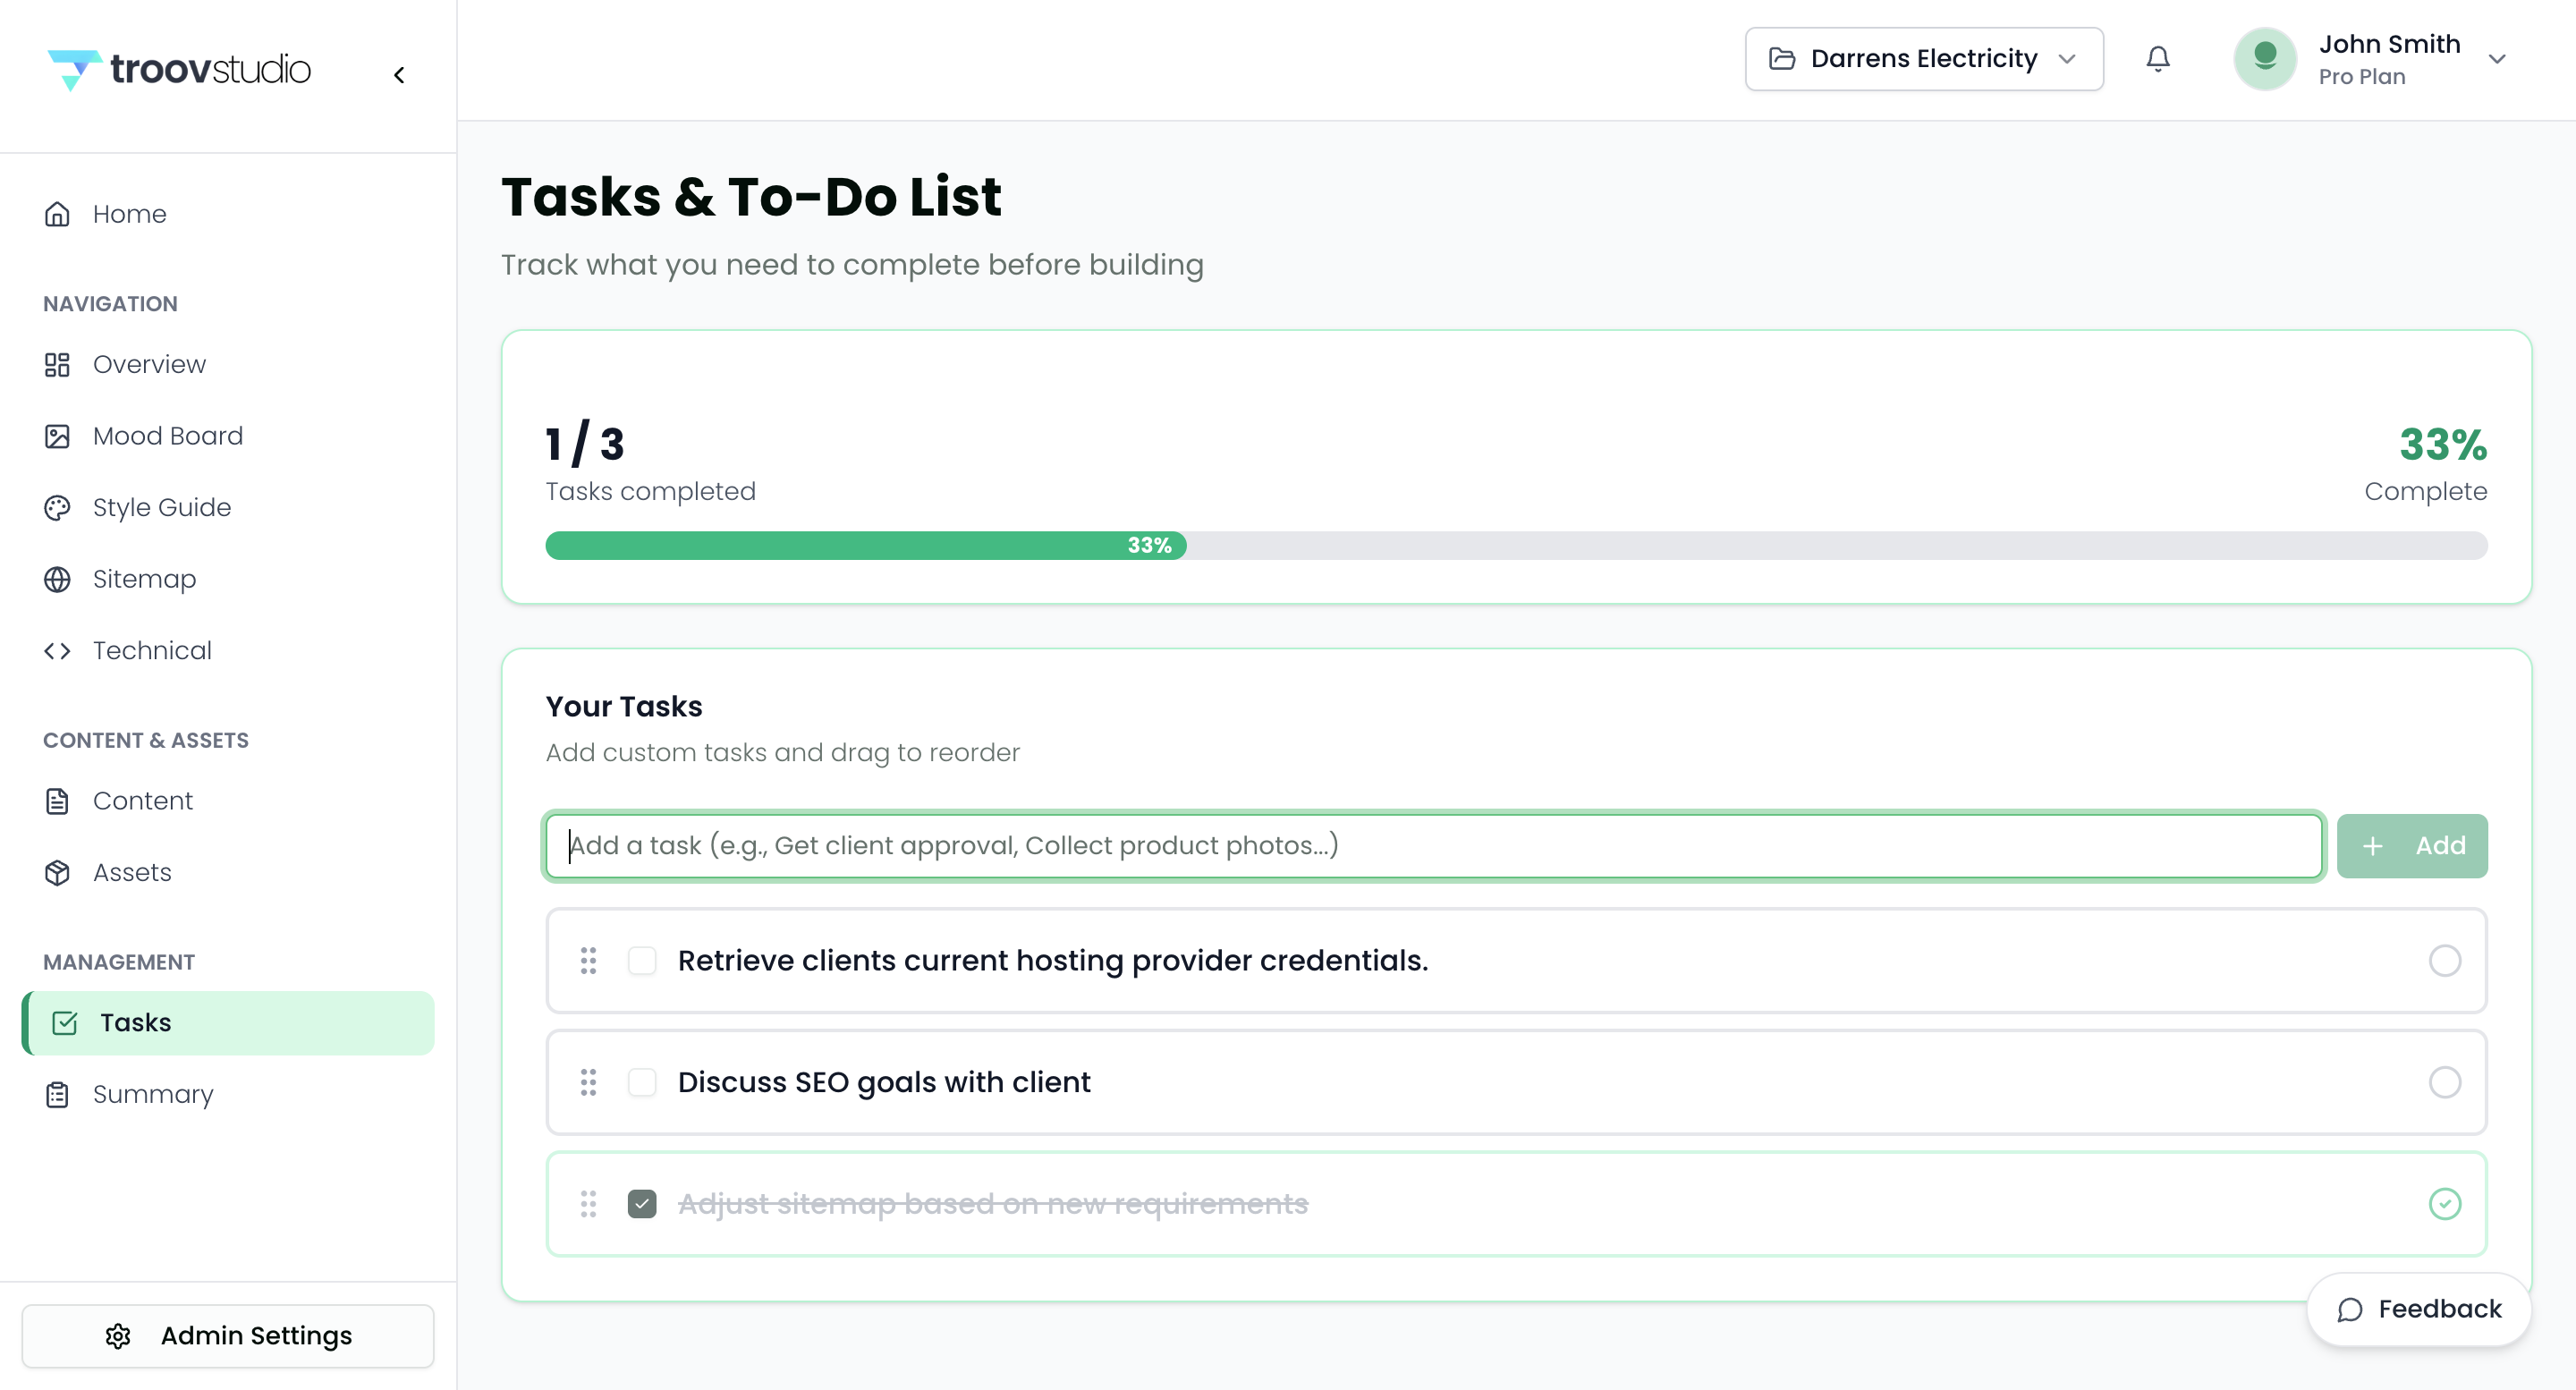
Task: Click the Assets box icon
Action: (x=57, y=873)
